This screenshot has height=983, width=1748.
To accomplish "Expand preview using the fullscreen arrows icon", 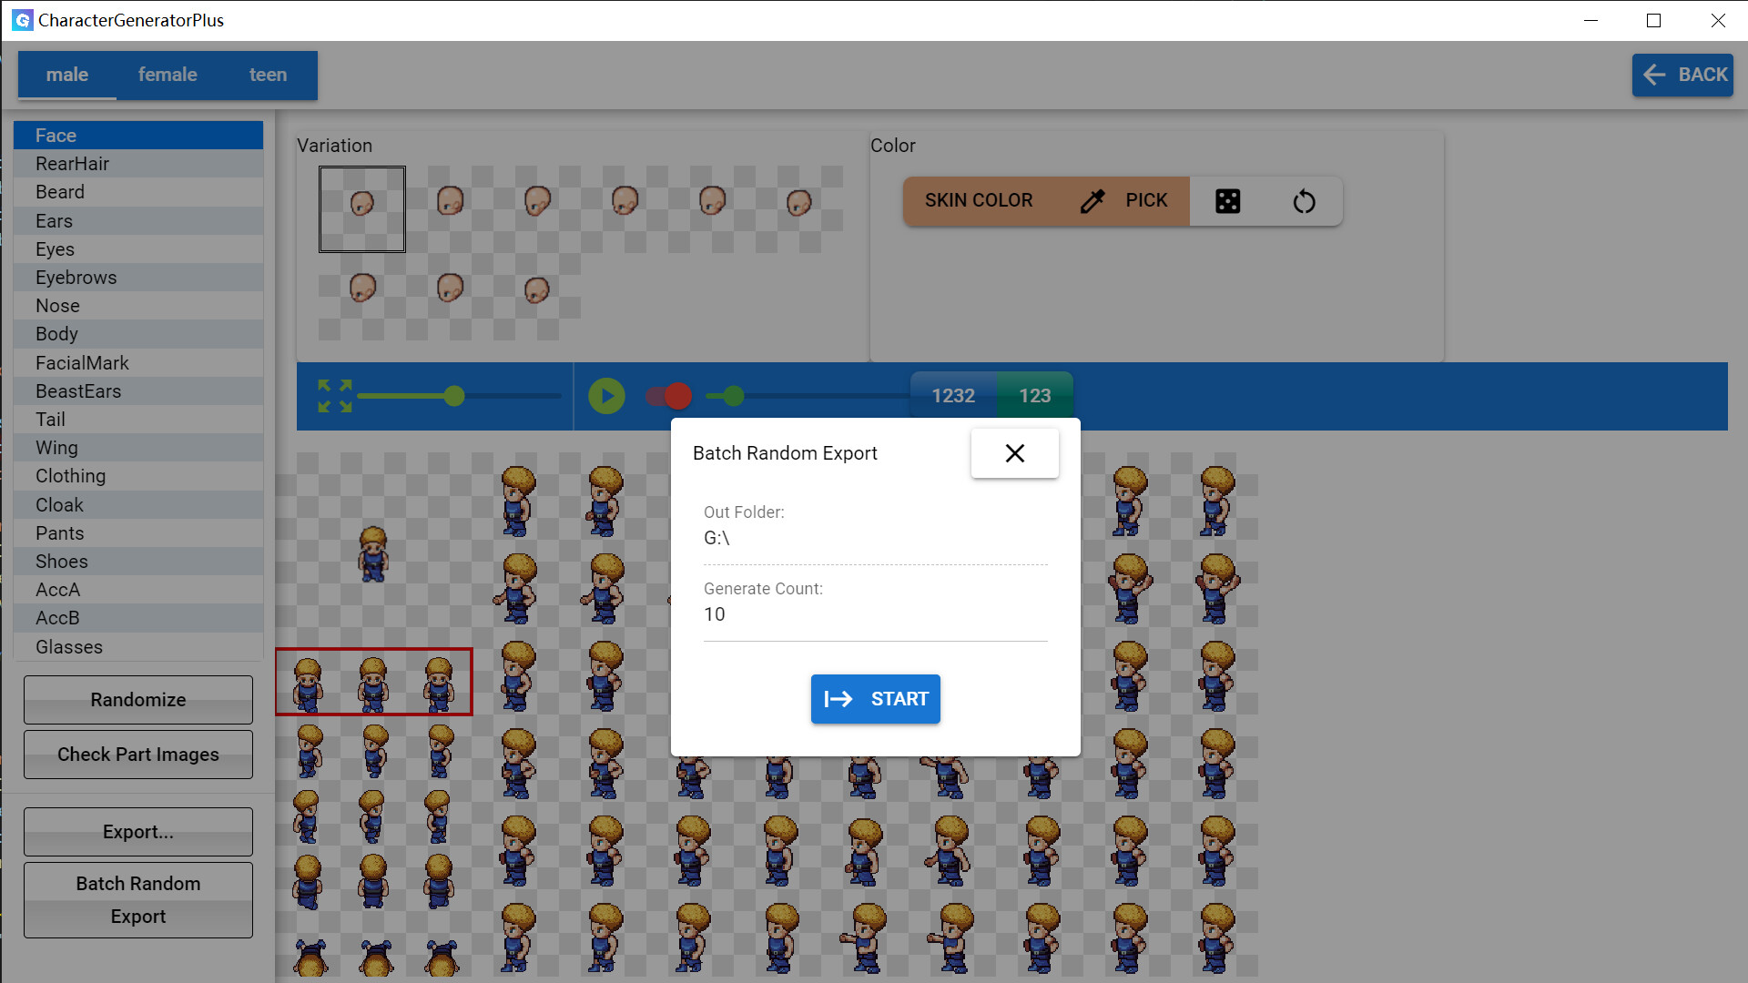I will click(x=334, y=396).
